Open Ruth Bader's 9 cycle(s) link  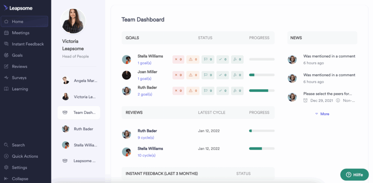146,138
